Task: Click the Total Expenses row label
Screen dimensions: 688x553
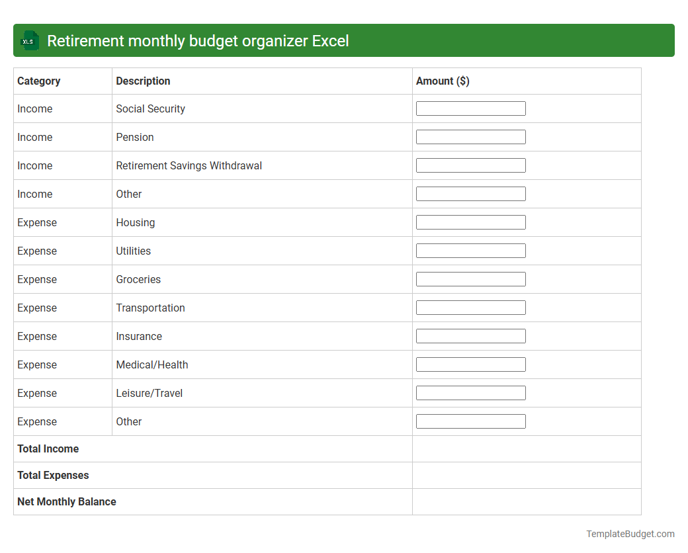Action: click(x=52, y=475)
